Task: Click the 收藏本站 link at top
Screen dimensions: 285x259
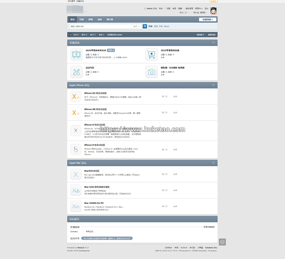Action: tap(80, 1)
